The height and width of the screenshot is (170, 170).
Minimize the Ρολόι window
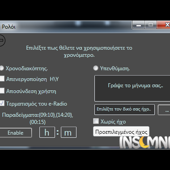(138, 25)
